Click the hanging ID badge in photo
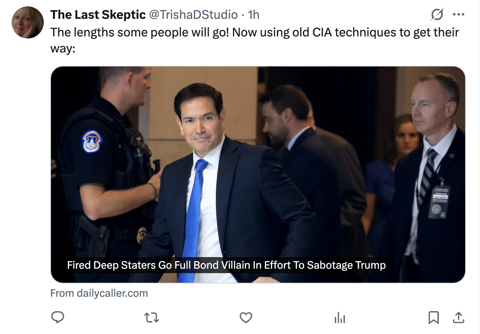480x334 pixels. pyautogui.click(x=439, y=201)
